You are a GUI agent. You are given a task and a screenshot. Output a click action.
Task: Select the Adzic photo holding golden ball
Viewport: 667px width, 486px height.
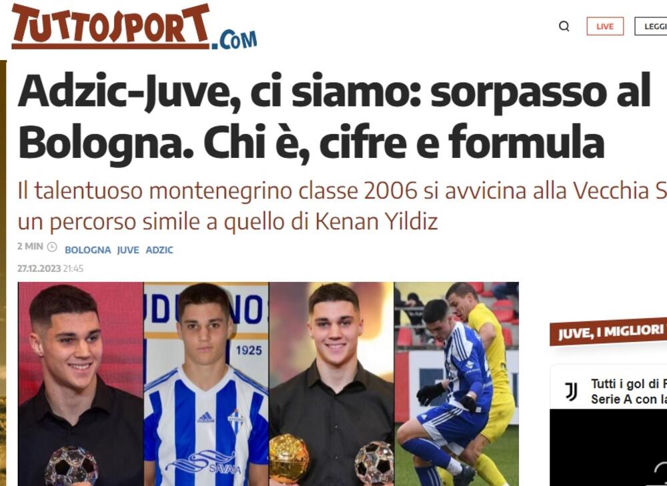[x=331, y=384]
